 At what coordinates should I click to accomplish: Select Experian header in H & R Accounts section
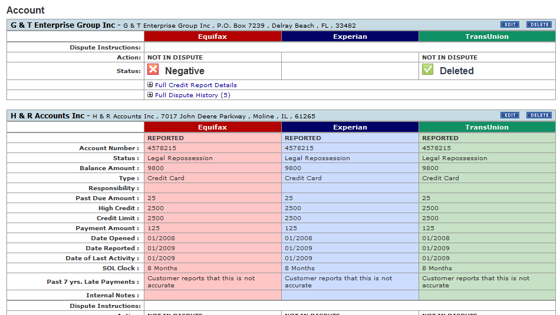pos(350,127)
